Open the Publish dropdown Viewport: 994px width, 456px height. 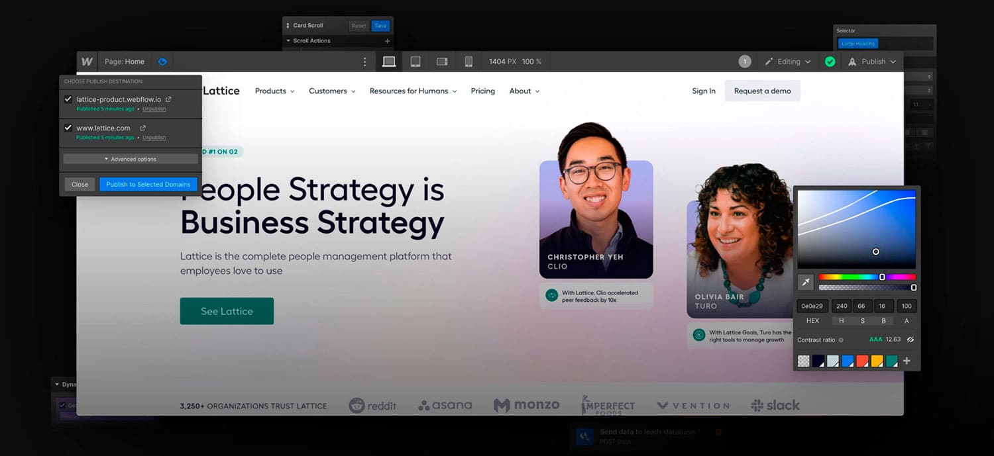(x=872, y=61)
